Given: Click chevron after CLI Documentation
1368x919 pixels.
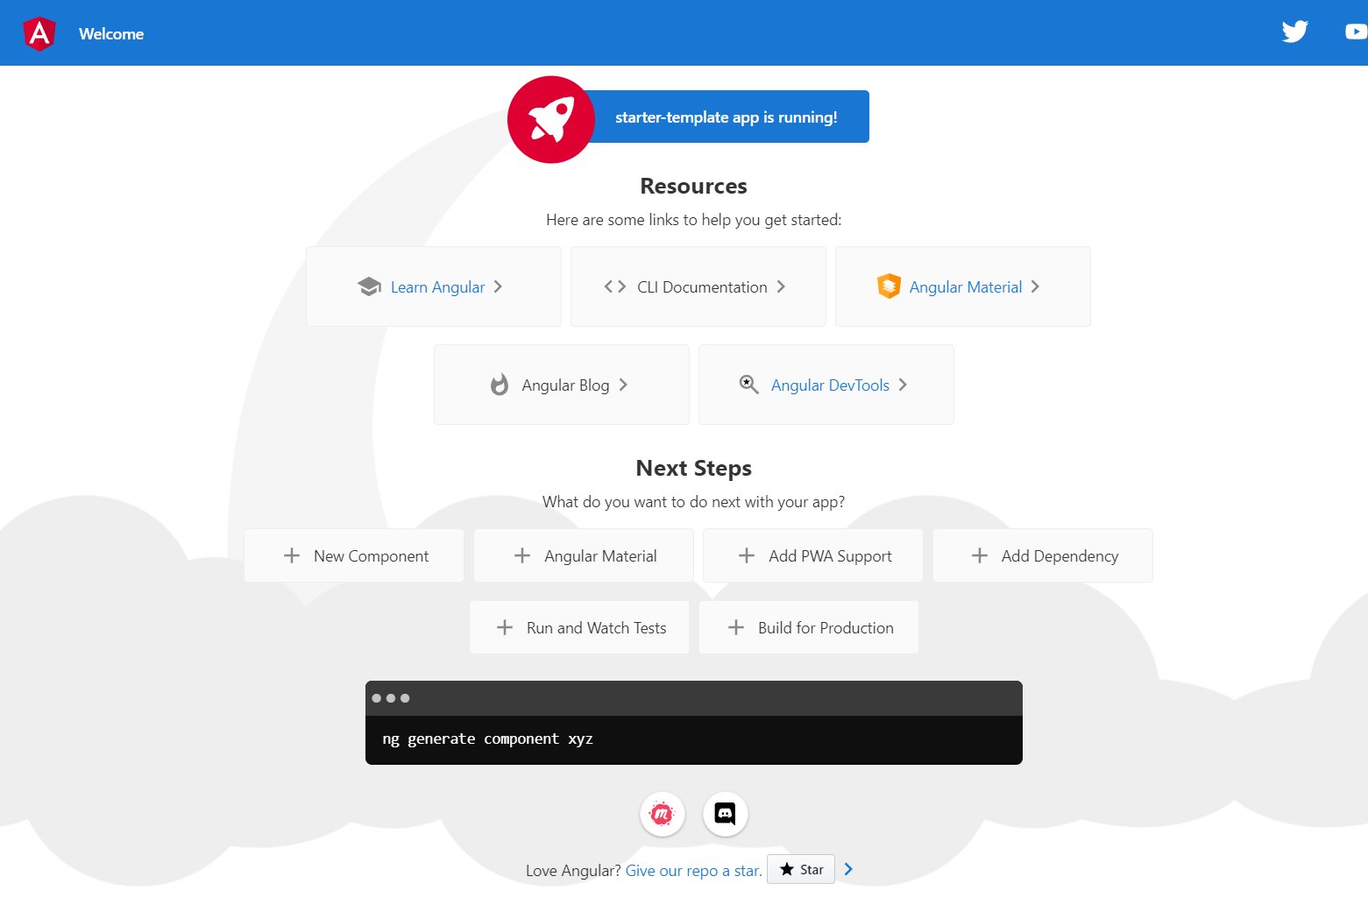Looking at the screenshot, I should [x=781, y=286].
